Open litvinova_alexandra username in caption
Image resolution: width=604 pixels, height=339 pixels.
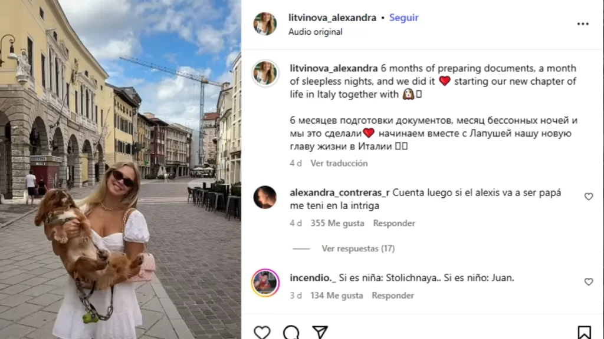click(x=334, y=68)
